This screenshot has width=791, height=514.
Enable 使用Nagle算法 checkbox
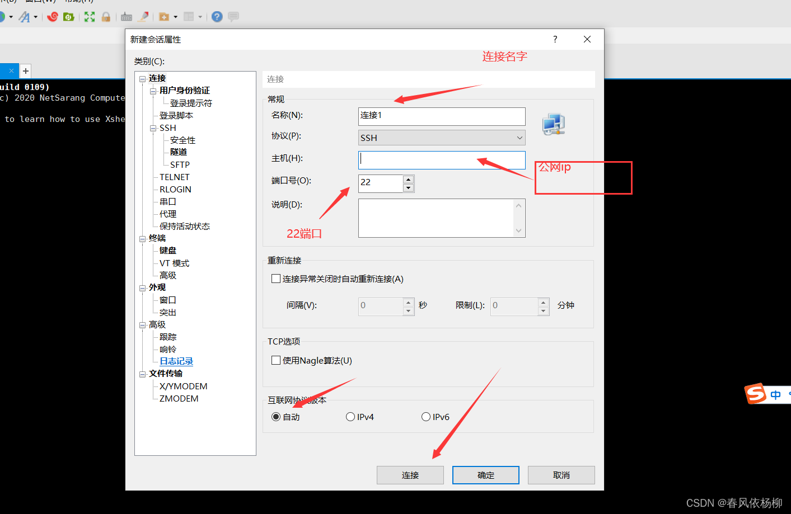[276, 360]
